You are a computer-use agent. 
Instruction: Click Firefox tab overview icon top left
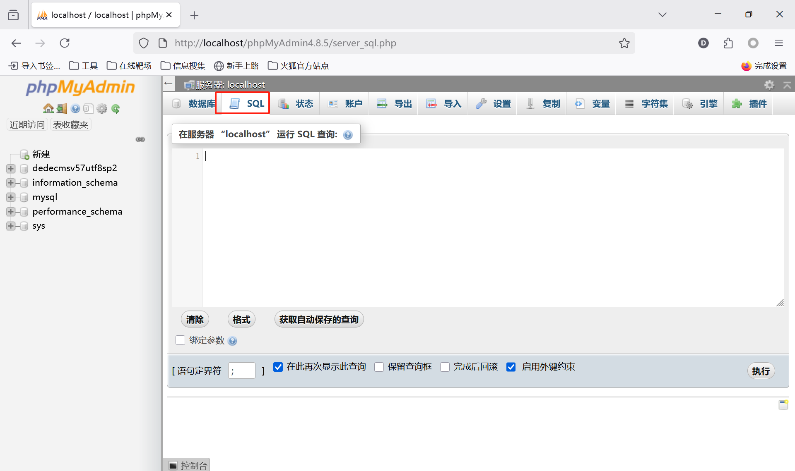[13, 15]
